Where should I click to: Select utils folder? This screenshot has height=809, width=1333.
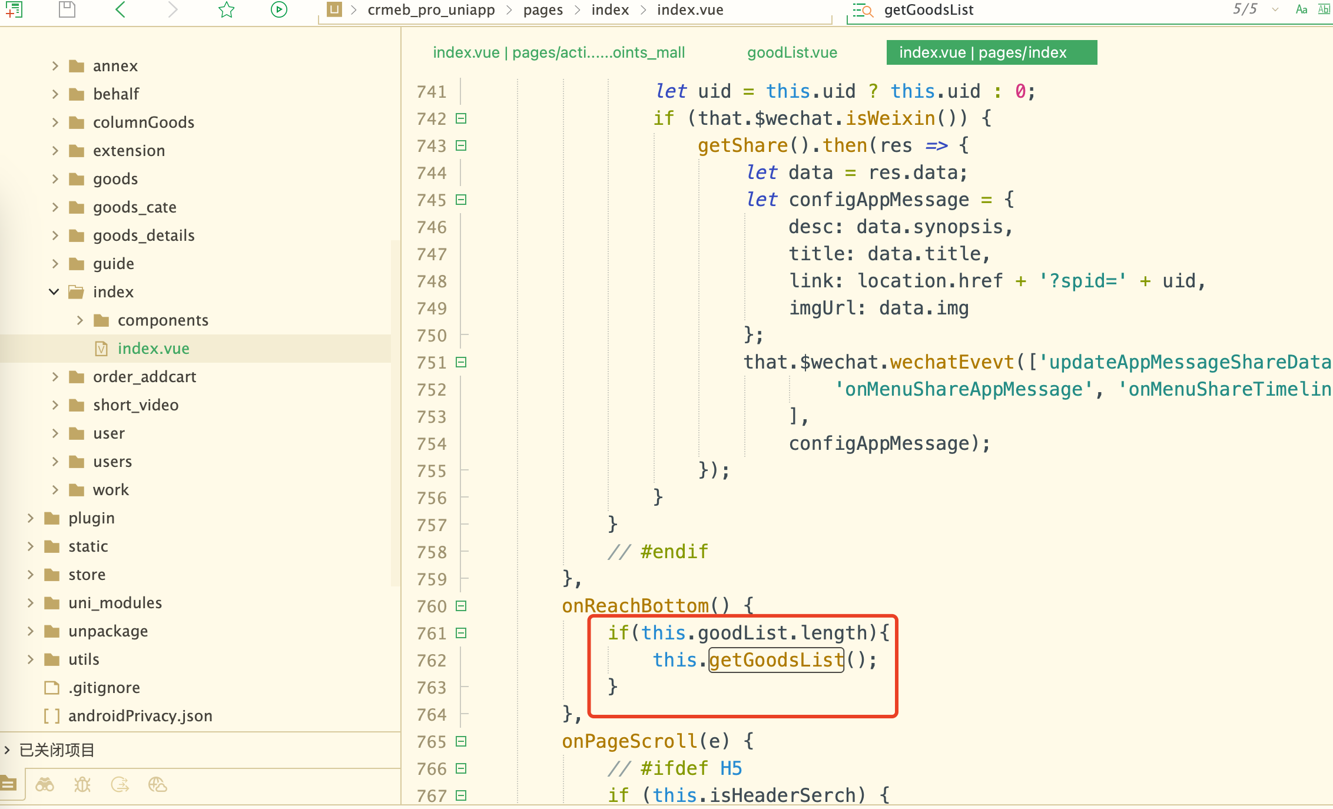pos(84,659)
